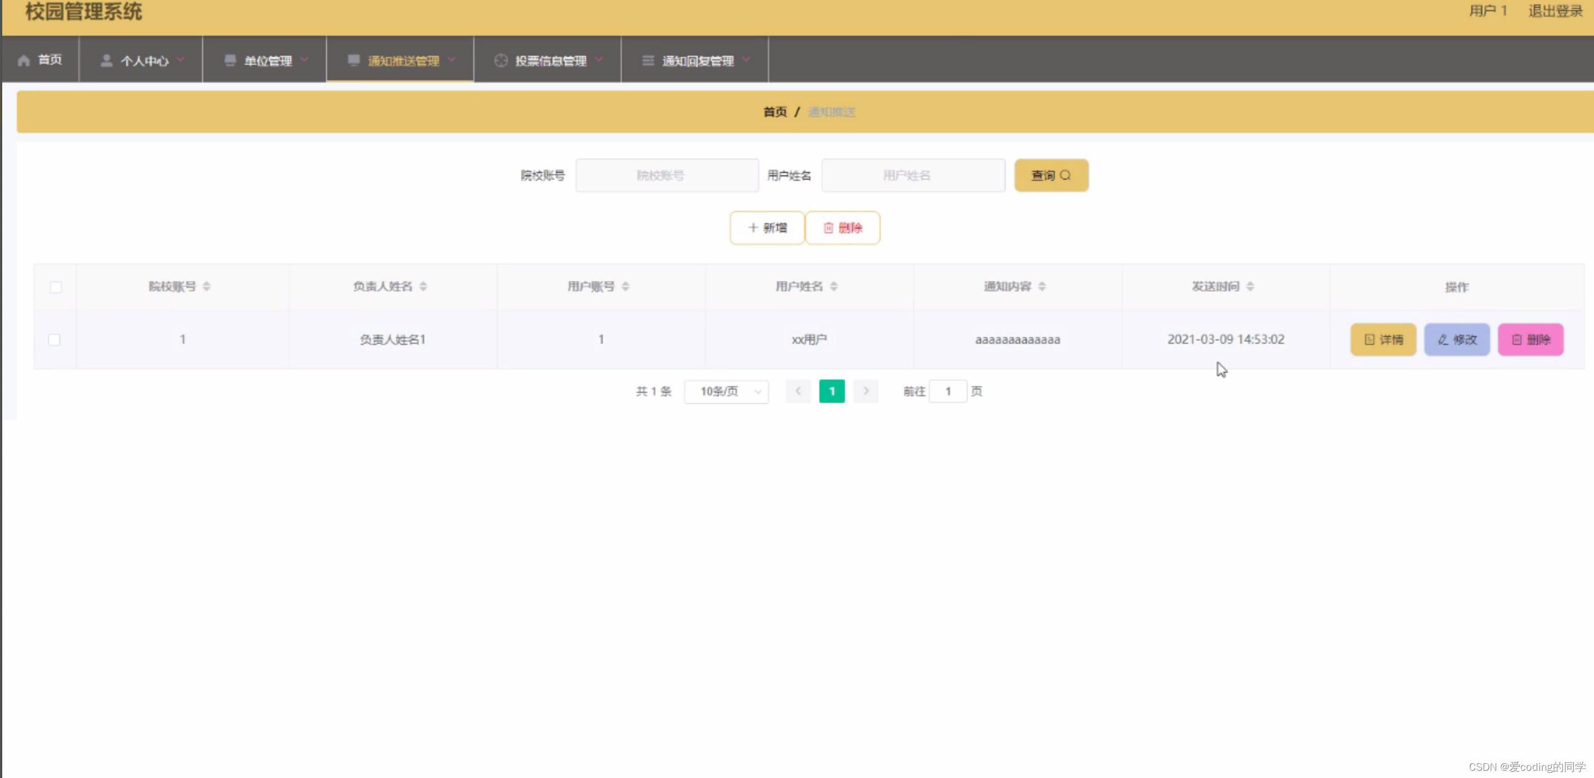This screenshot has width=1594, height=778.
Task: Click the list icon beside 通知回复管理
Action: pyautogui.click(x=647, y=60)
